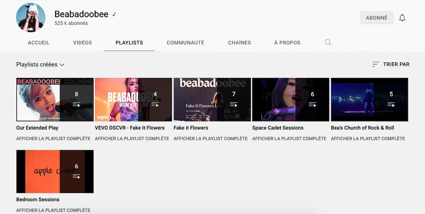The width and height of the screenshot is (425, 214).
Task: Click the ABONNÉ subscription button
Action: (x=376, y=18)
